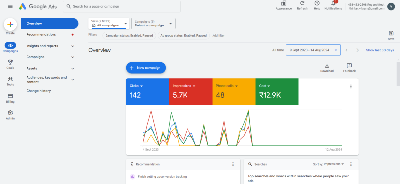400x184 pixels.
Task: Open the hamburger main menu
Action: click(10, 7)
